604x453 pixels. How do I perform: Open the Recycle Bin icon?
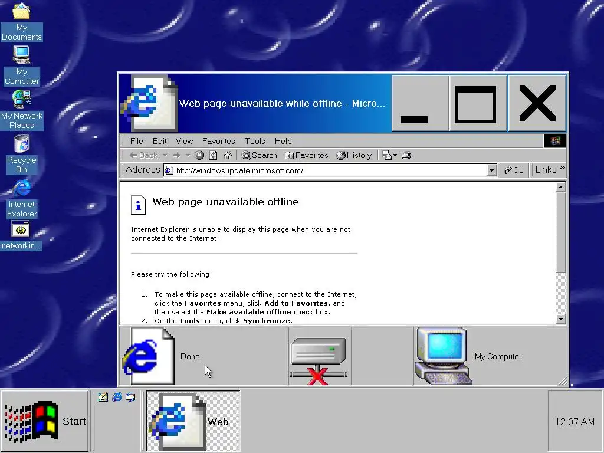tap(22, 154)
